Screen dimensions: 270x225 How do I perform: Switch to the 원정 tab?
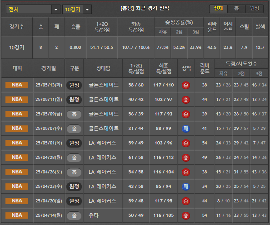pos(255,9)
